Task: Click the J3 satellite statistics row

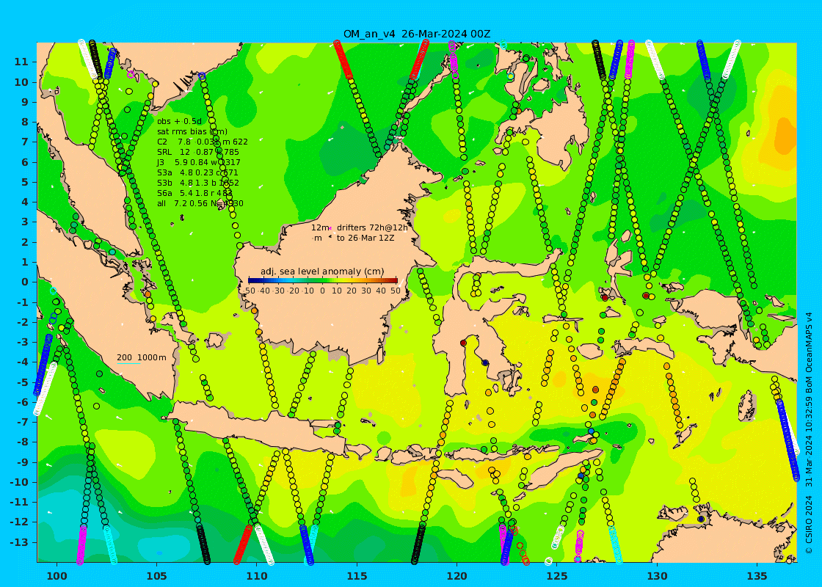Action: pyautogui.click(x=199, y=162)
